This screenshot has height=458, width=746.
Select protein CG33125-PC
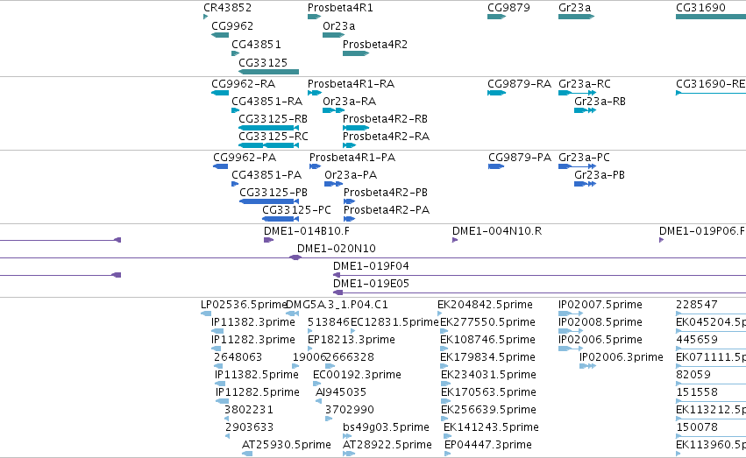click(296, 210)
